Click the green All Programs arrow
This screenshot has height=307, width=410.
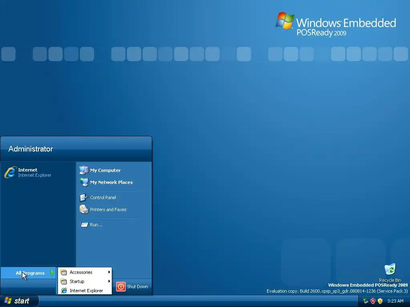pos(52,273)
